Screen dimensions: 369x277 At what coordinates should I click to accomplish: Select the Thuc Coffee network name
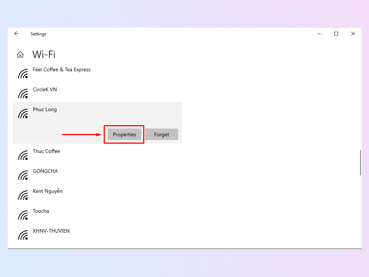coord(46,151)
